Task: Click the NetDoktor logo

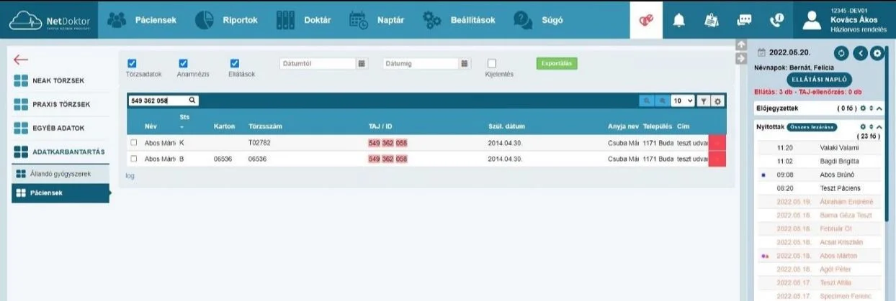Action: 49,20
